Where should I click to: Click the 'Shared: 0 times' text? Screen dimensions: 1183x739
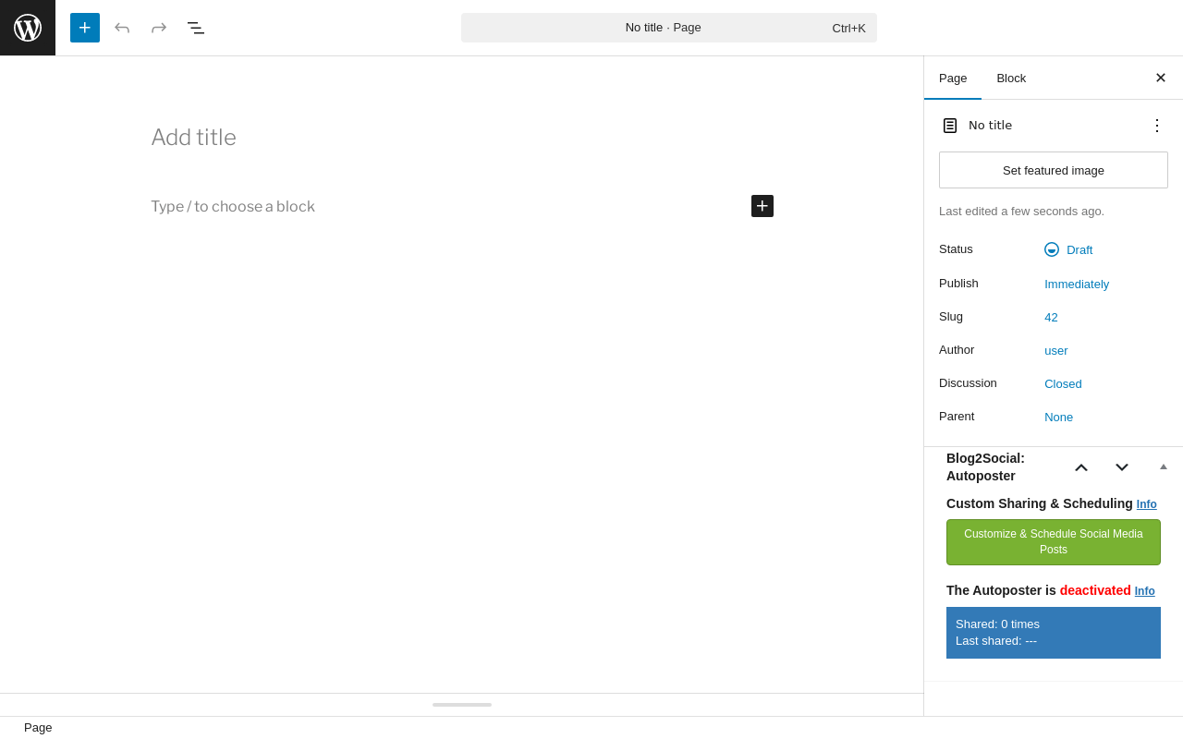(997, 624)
